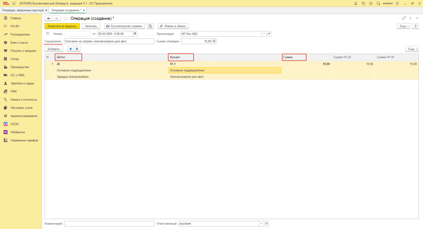Open the notifications bell icon
The height and width of the screenshot is (229, 423).
pos(356,3)
